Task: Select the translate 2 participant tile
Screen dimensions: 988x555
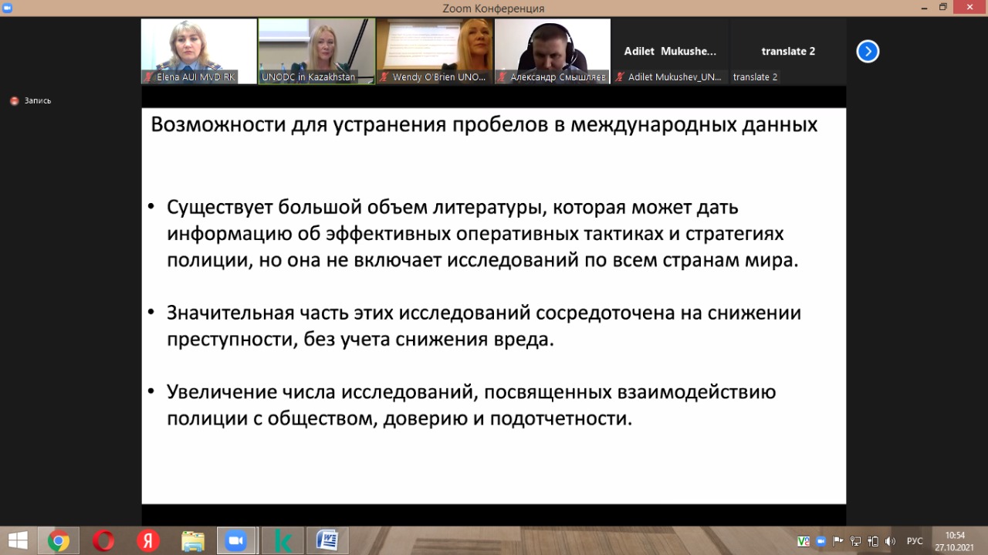Action: coord(787,52)
